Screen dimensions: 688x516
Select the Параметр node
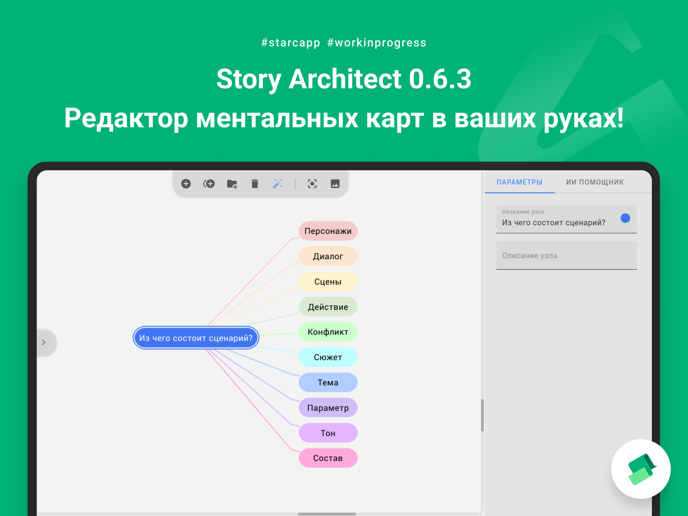(x=328, y=408)
